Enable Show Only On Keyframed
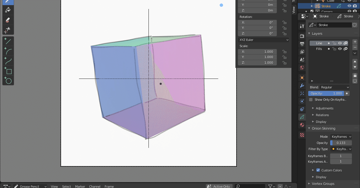This screenshot has height=188, width=360. click(x=310, y=100)
